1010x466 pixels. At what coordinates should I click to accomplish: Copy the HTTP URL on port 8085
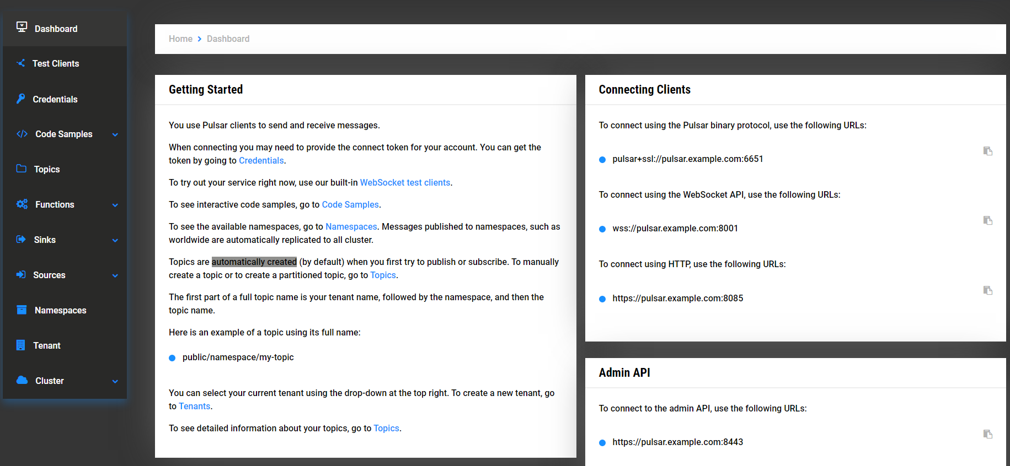click(x=988, y=290)
